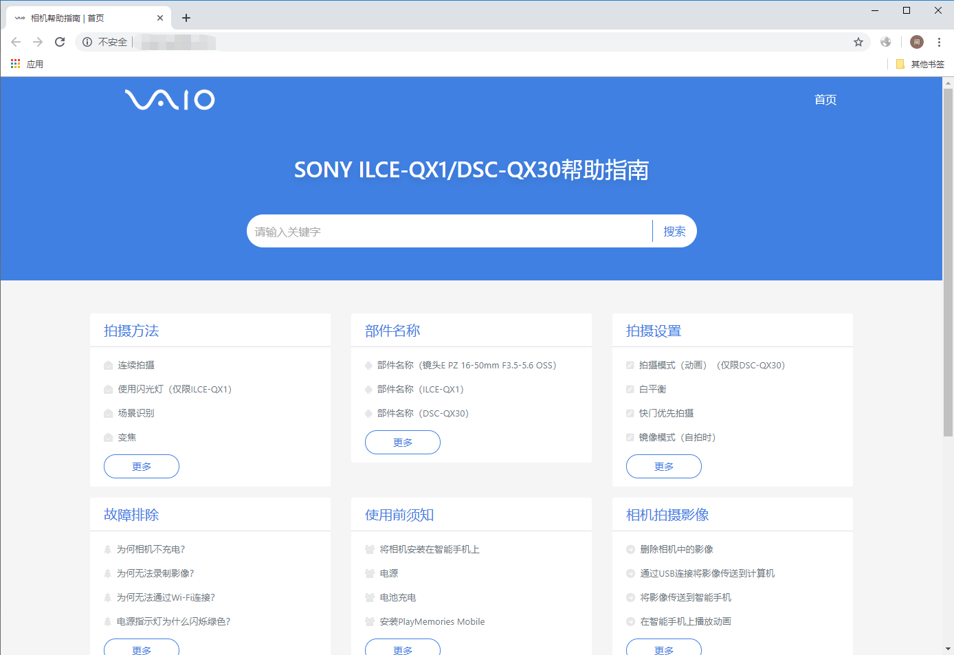Open a new browser tab with plus button

[x=186, y=18]
